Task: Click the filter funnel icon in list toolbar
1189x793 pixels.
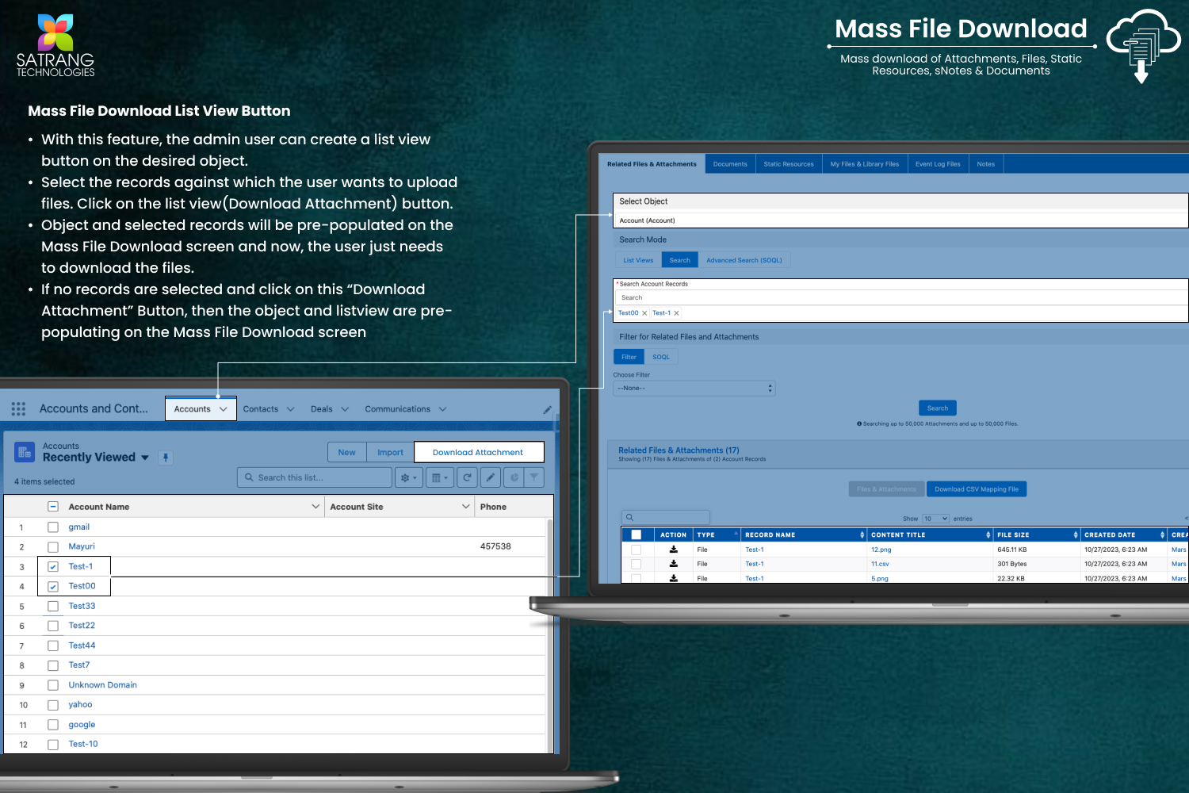Action: click(534, 477)
